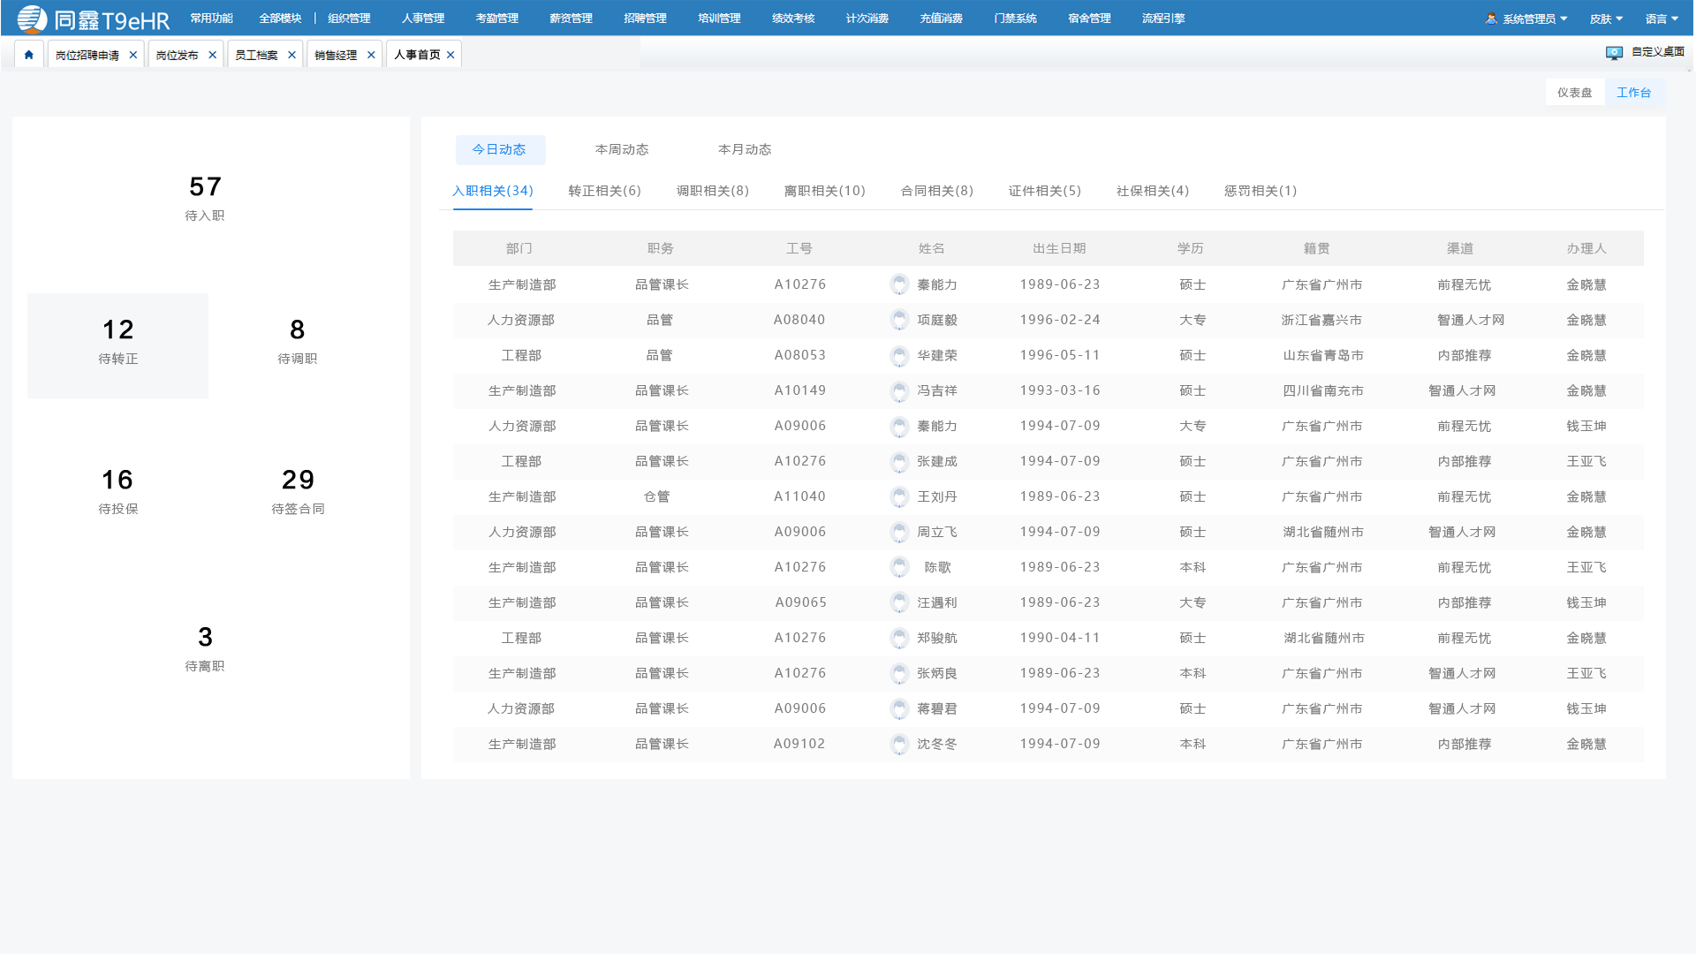The image size is (1696, 954).
Task: Click the 出生日期 column header
Action: coord(1059,248)
